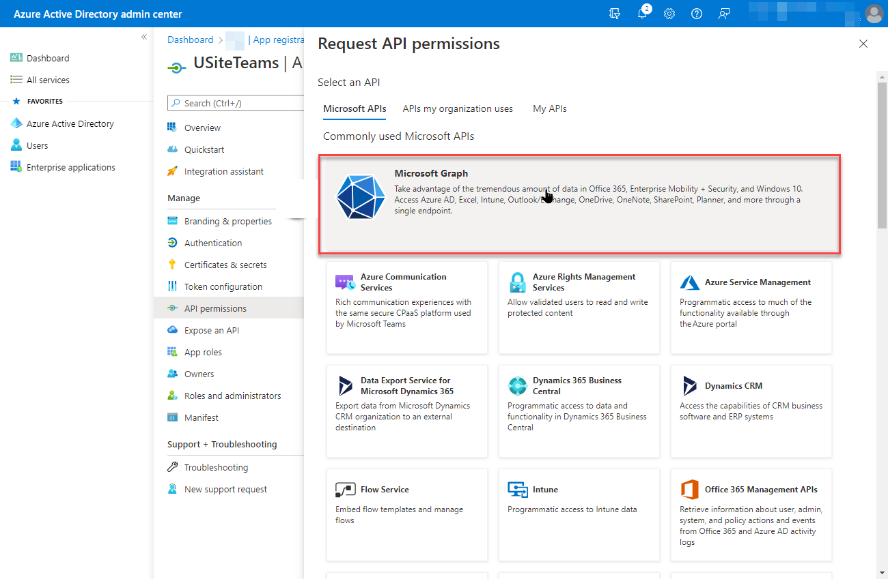Click the Microsoft Graph polyhedron logo
The width and height of the screenshot is (888, 579).
(x=361, y=197)
